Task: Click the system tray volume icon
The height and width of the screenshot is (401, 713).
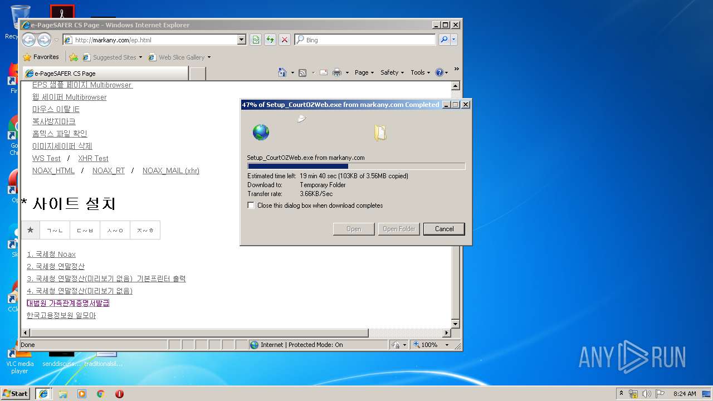Action: 647,394
